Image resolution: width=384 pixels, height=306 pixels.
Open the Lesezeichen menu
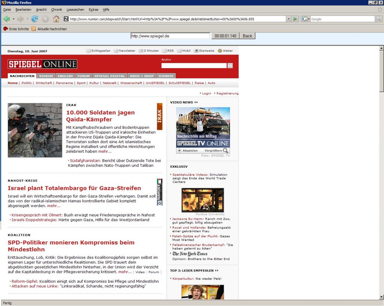(75, 10)
